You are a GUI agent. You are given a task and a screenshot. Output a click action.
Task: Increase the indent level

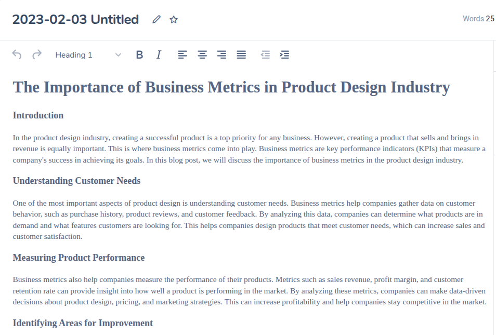tap(284, 55)
